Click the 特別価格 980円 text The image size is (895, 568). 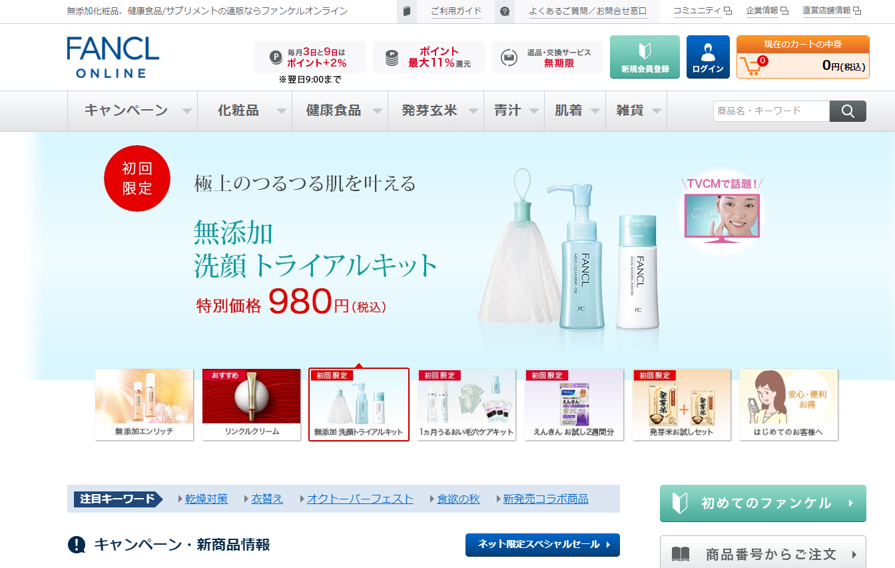291,303
